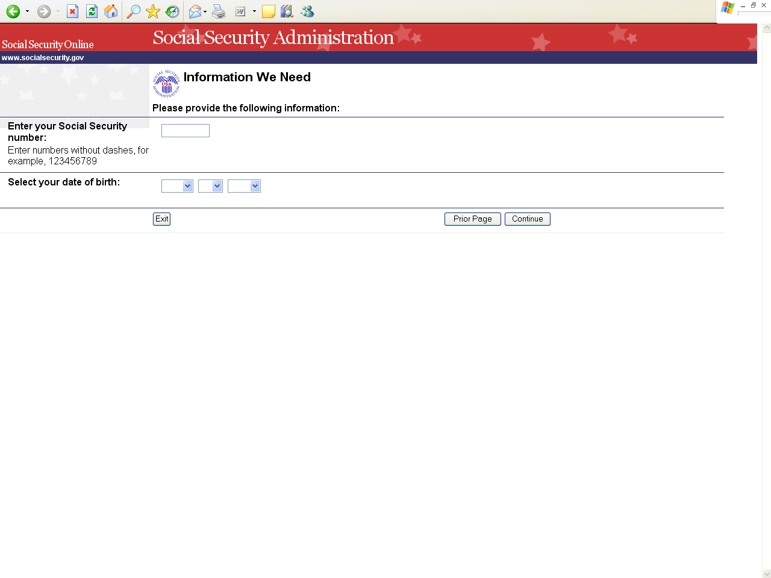Open the Back button history dropdown arrow
Screen dimensions: 771x578
(x=27, y=11)
